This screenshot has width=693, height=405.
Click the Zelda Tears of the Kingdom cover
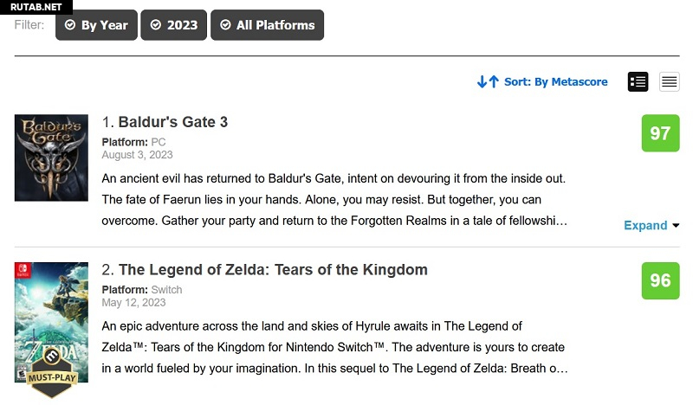coord(51,320)
